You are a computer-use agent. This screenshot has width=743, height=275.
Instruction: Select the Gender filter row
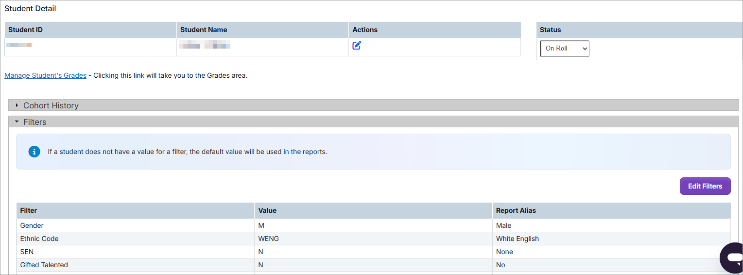[x=32, y=225]
